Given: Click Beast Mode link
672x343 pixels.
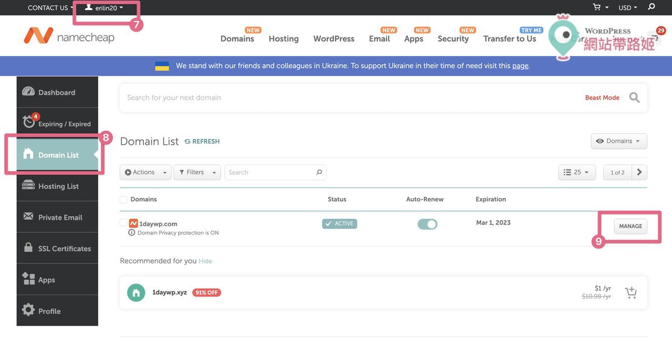Looking at the screenshot, I should coord(602,97).
